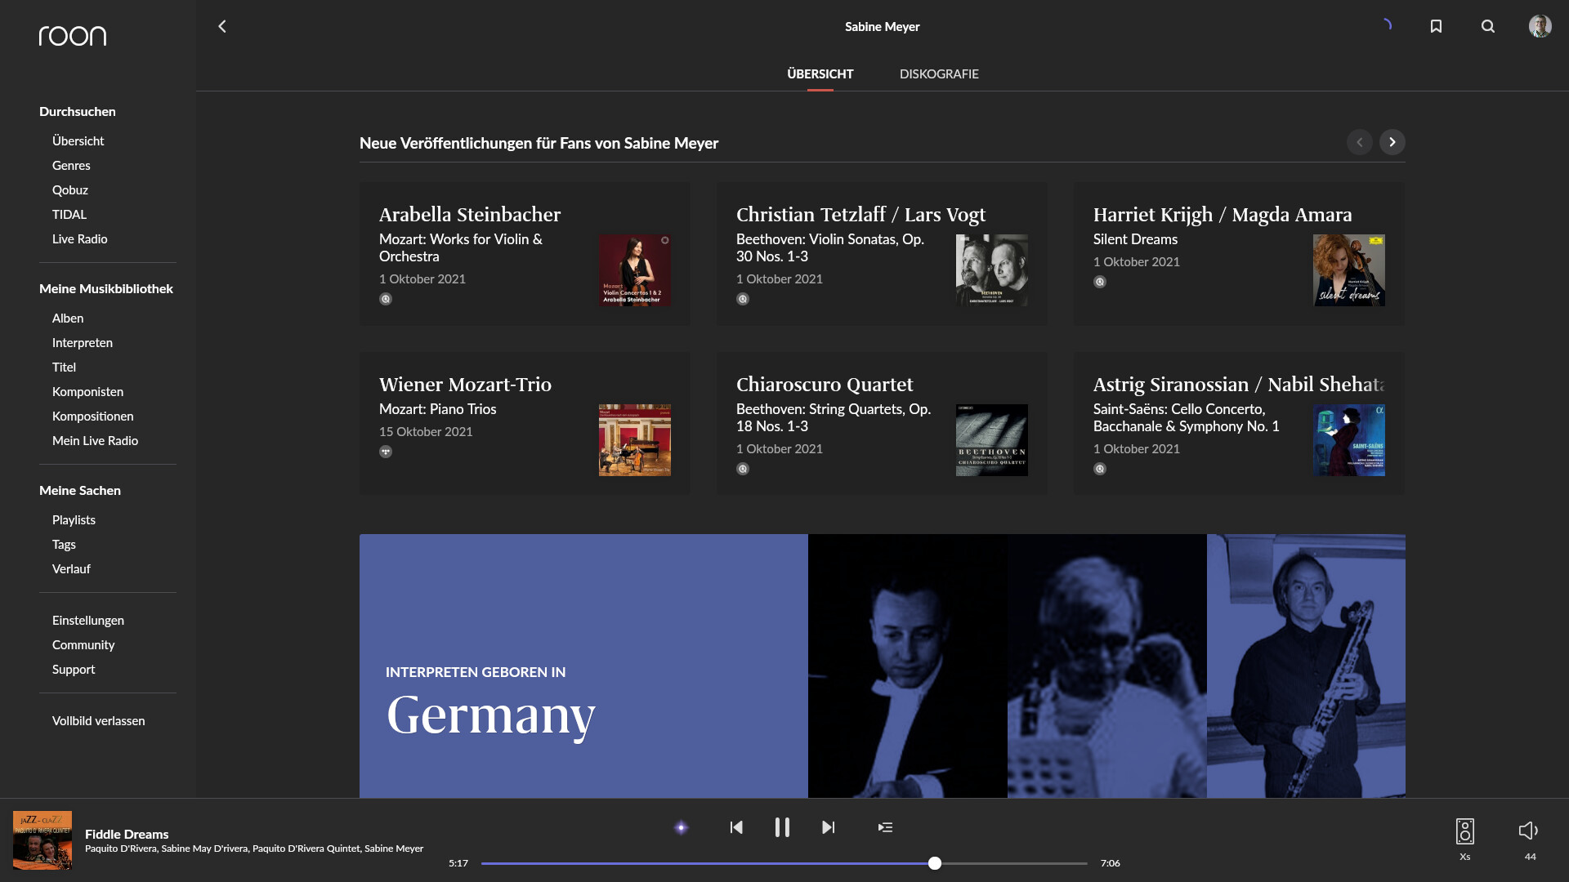Show next new releases page

click(1392, 142)
